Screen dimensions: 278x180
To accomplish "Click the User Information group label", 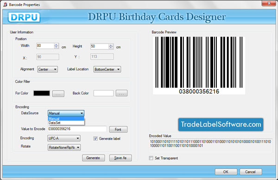I will [x=22, y=32].
